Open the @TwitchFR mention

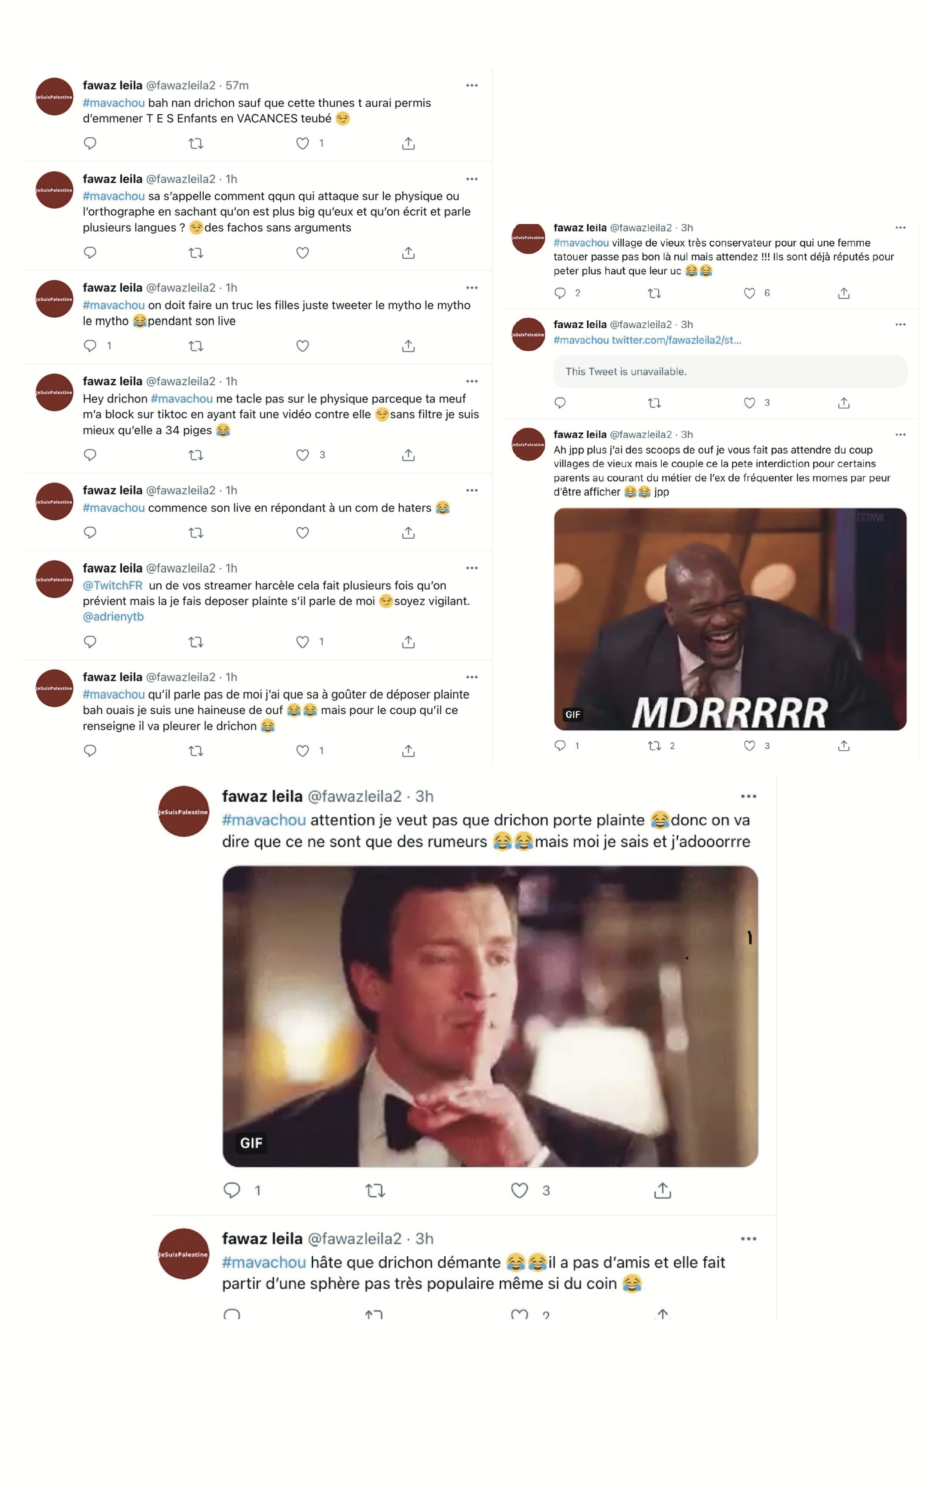113,585
